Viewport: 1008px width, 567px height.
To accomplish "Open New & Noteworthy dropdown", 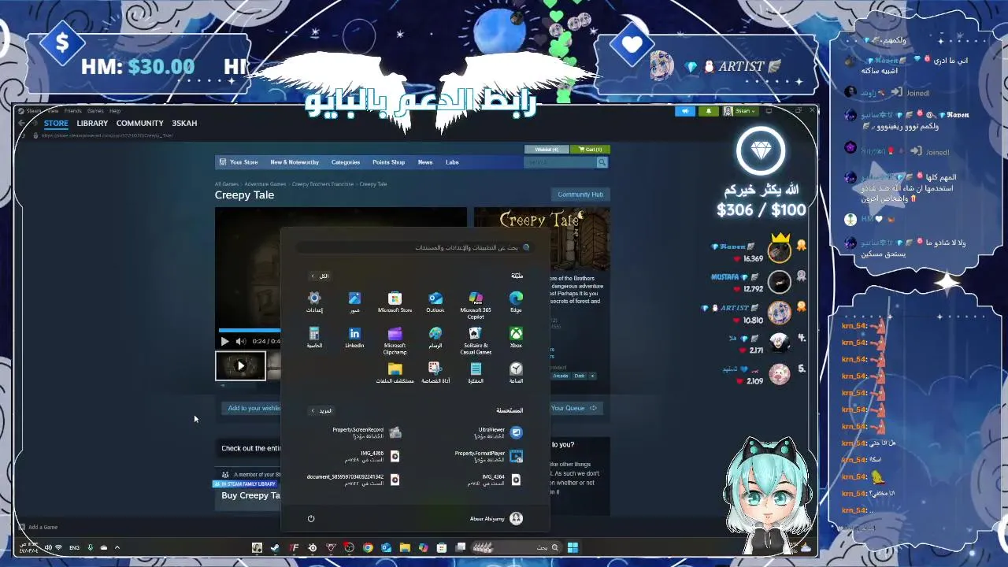I will click(x=295, y=162).
